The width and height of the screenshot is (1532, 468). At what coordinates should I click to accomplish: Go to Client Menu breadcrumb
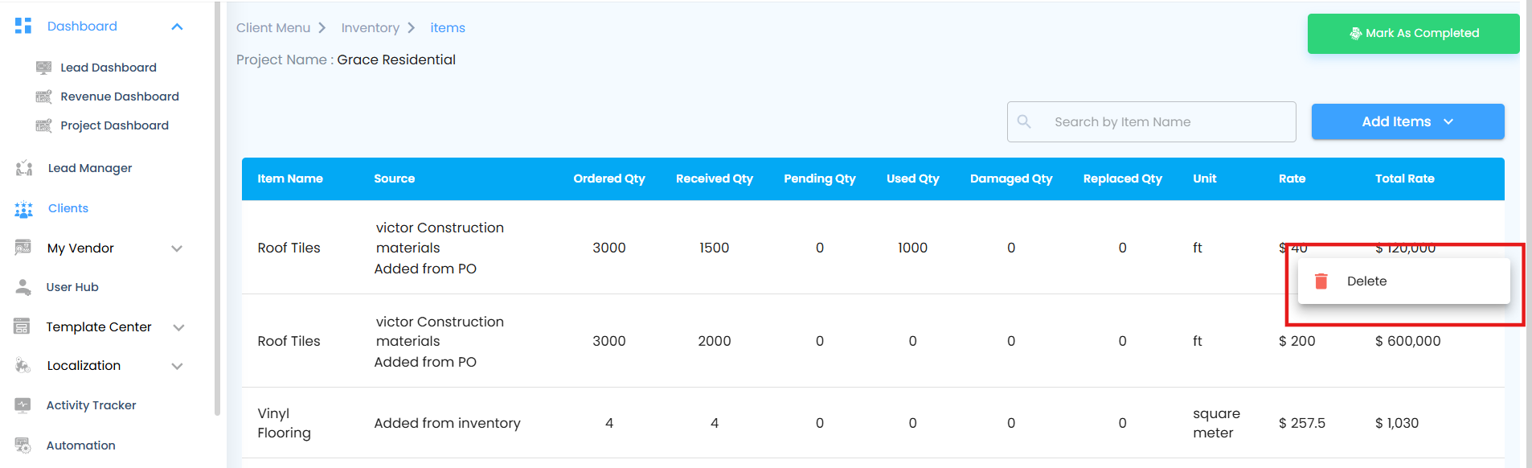pyautogui.click(x=273, y=28)
